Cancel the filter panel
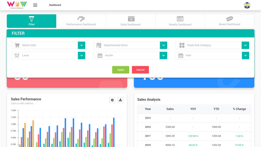Viewport: 261px width, 147px height. (x=140, y=70)
